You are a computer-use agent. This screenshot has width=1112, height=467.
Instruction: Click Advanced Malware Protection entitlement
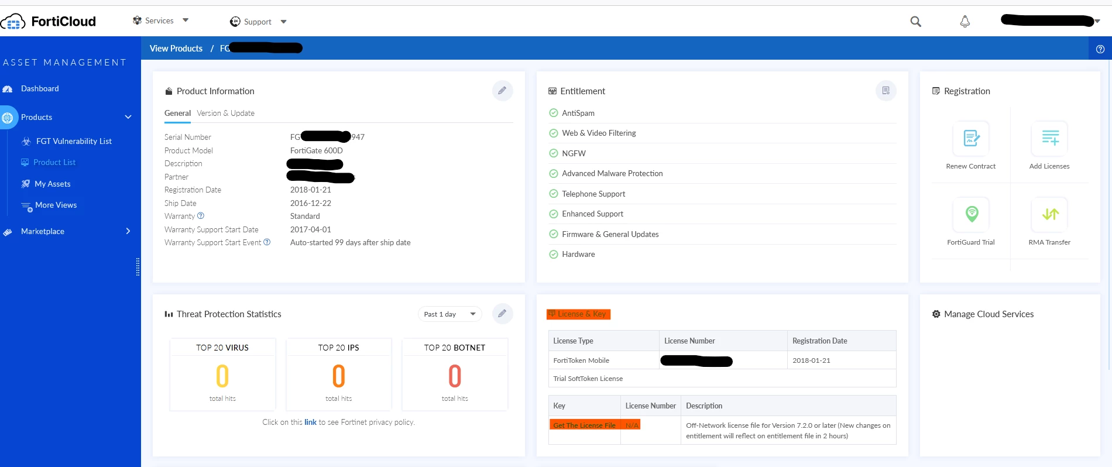coord(722,173)
